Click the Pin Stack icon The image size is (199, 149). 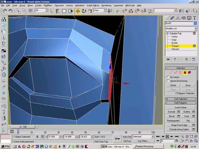(168, 59)
